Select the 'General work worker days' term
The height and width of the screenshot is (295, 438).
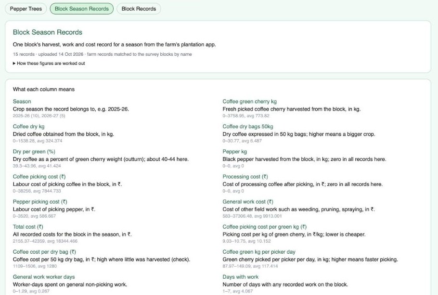pos(44,277)
